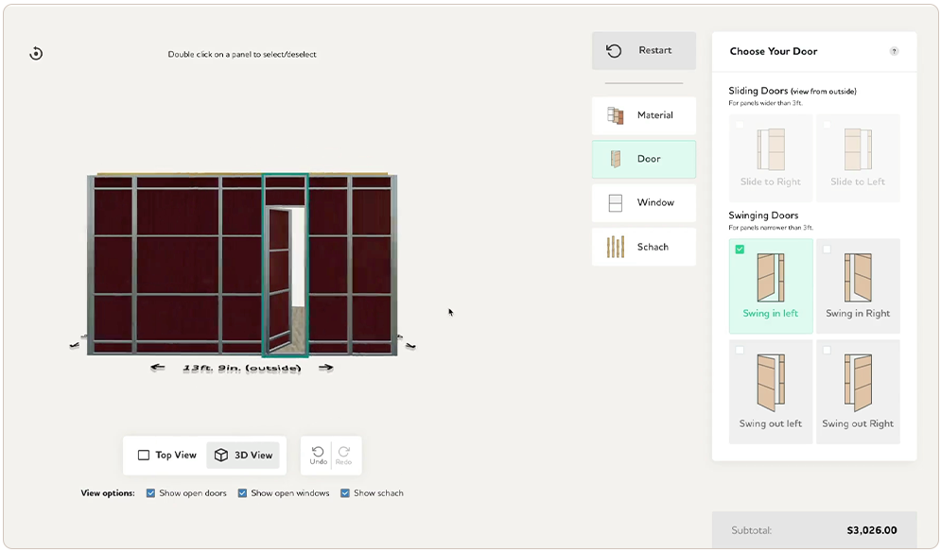Undo the last change
This screenshot has width=941, height=552.
(318, 456)
